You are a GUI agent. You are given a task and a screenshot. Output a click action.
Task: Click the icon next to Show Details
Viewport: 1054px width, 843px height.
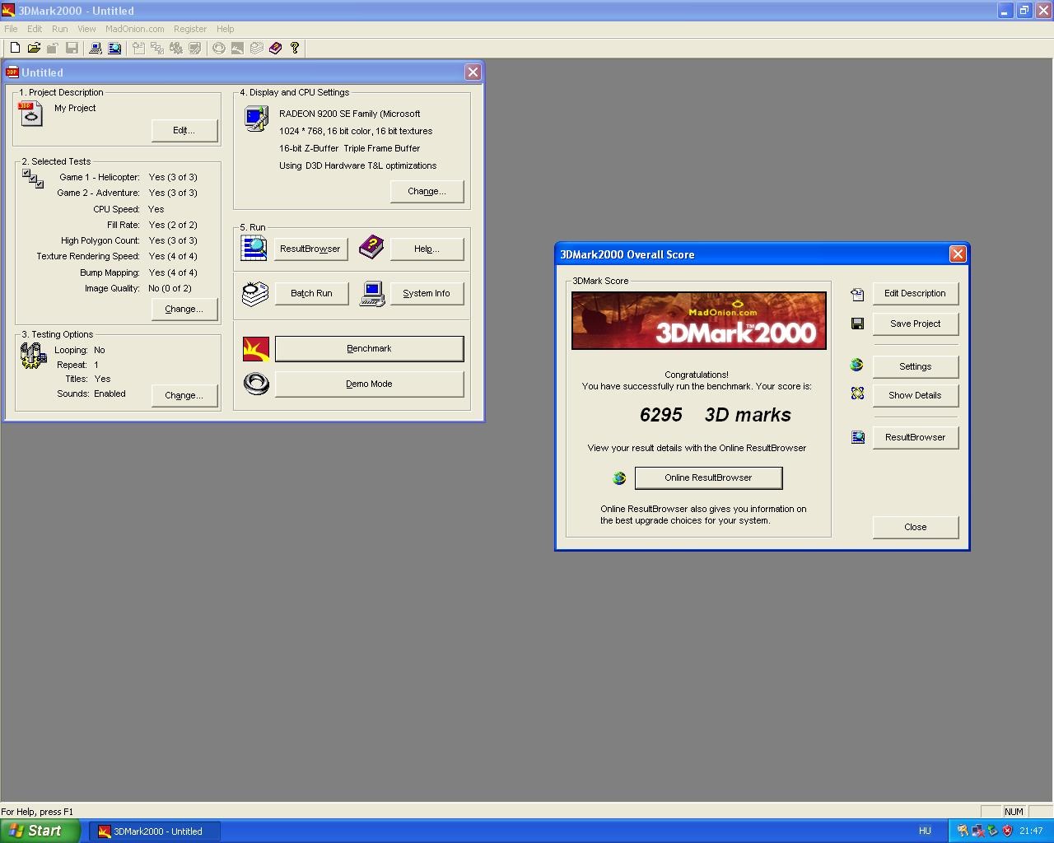(857, 394)
